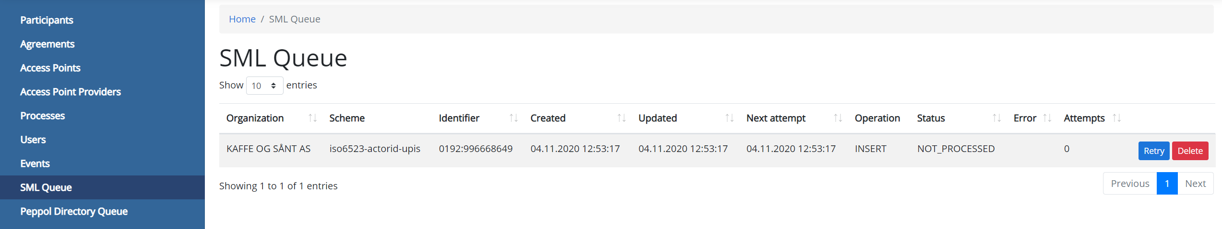The image size is (1222, 229).
Task: Open the Events sidebar item
Action: pyautogui.click(x=35, y=164)
